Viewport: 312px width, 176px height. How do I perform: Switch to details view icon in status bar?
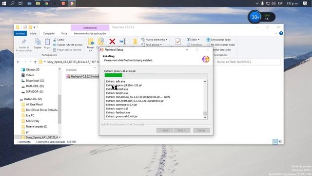(x=275, y=142)
